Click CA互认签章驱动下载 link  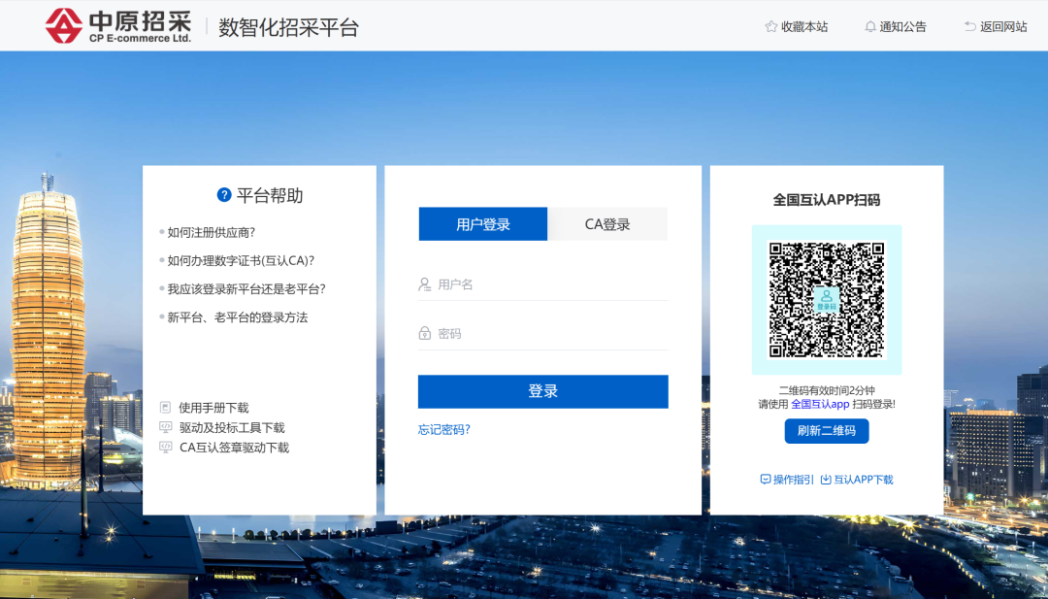point(234,448)
